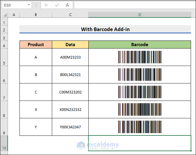Select column C header
This screenshot has width=196, height=155.
click(70, 15)
